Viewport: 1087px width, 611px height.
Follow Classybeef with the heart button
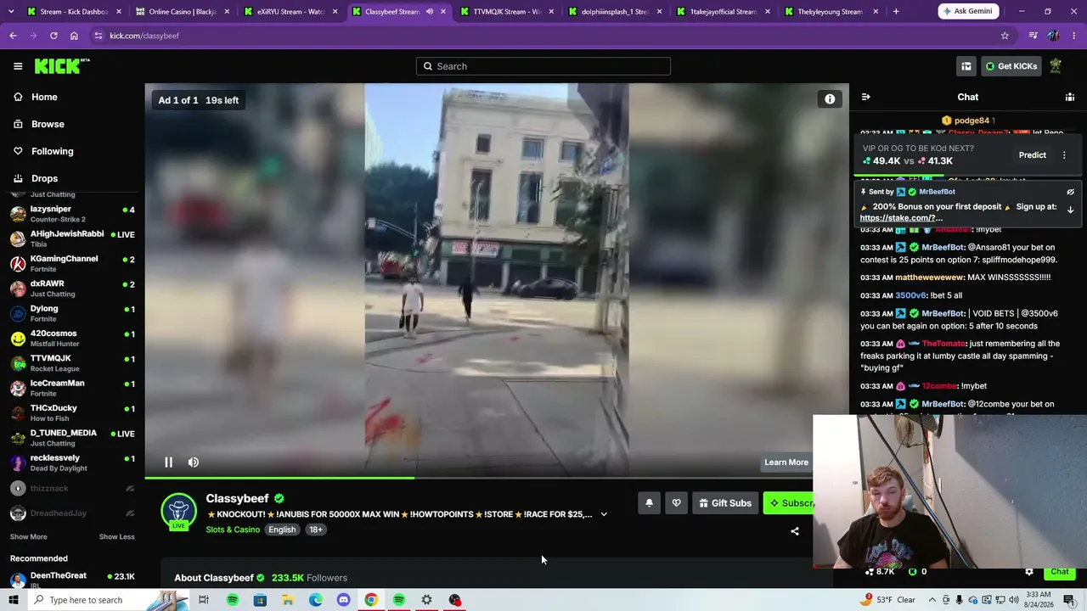pos(676,503)
